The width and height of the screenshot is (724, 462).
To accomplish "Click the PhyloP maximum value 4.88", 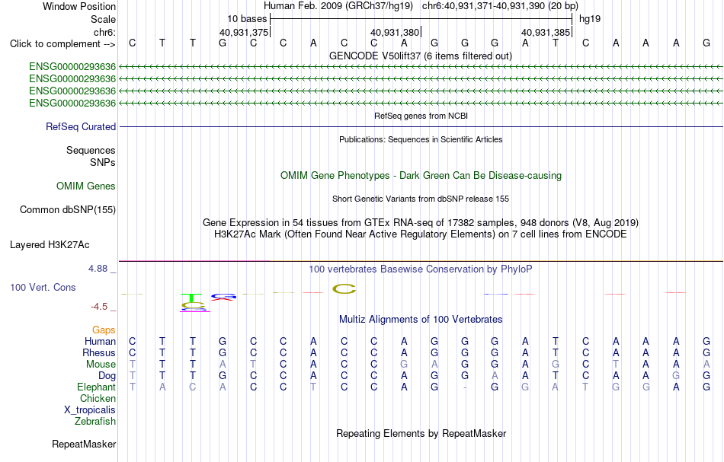I will (x=98, y=269).
